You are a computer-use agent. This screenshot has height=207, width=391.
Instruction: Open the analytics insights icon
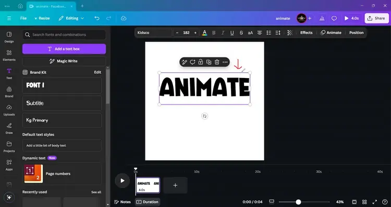coord(322,18)
